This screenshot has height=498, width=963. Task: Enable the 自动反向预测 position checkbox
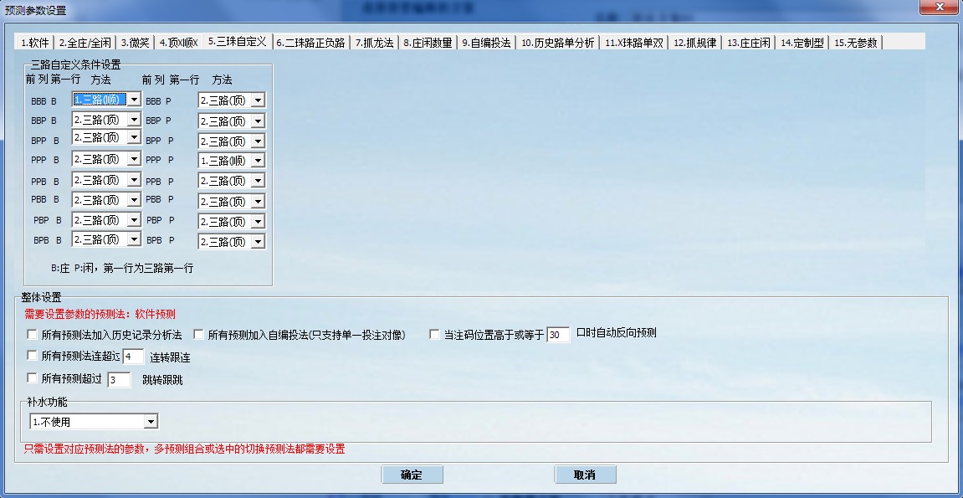tap(433, 332)
